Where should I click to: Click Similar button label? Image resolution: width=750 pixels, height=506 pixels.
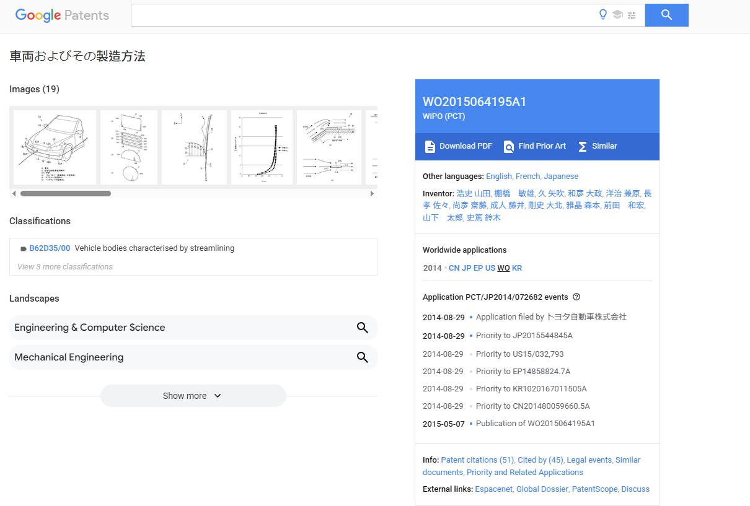coord(604,146)
